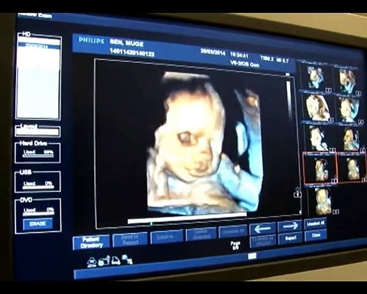This screenshot has width=367, height=294.
Task: Open first row right thumbnail
Action: pos(347,80)
